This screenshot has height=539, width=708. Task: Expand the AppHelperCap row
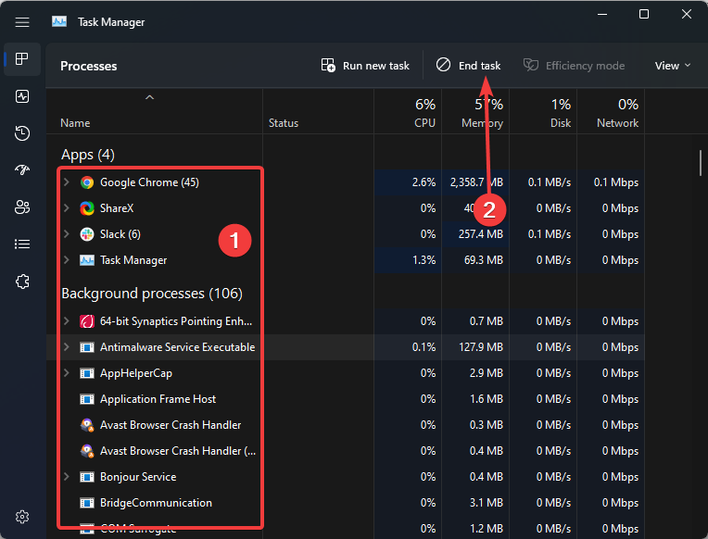(x=67, y=373)
